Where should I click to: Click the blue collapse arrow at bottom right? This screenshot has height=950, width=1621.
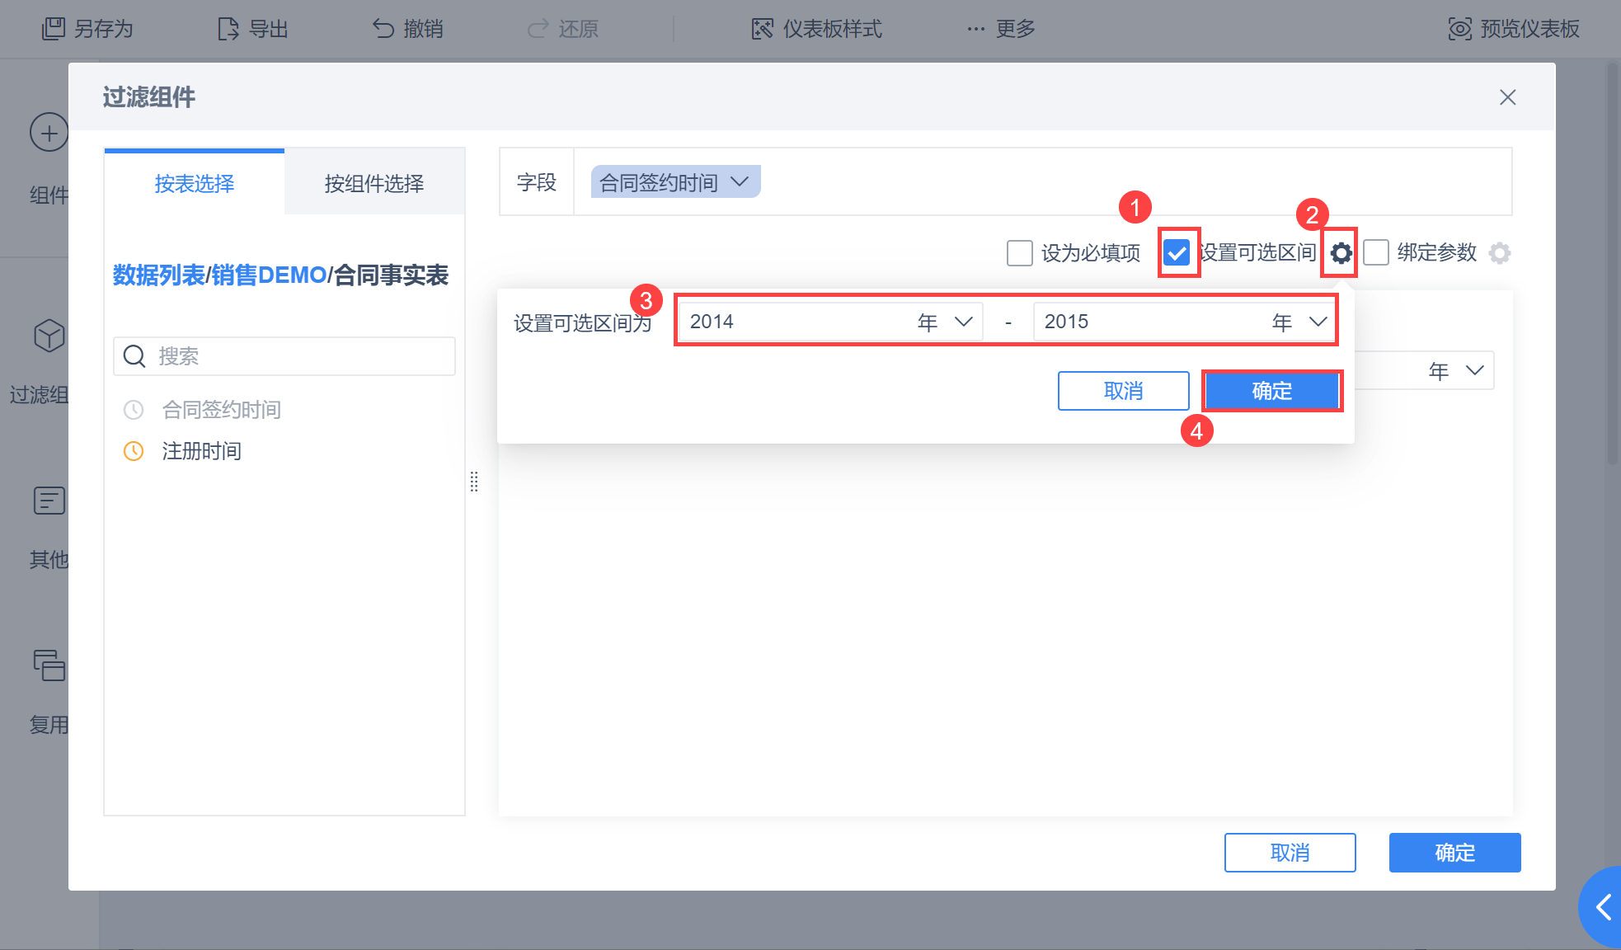point(1604,908)
